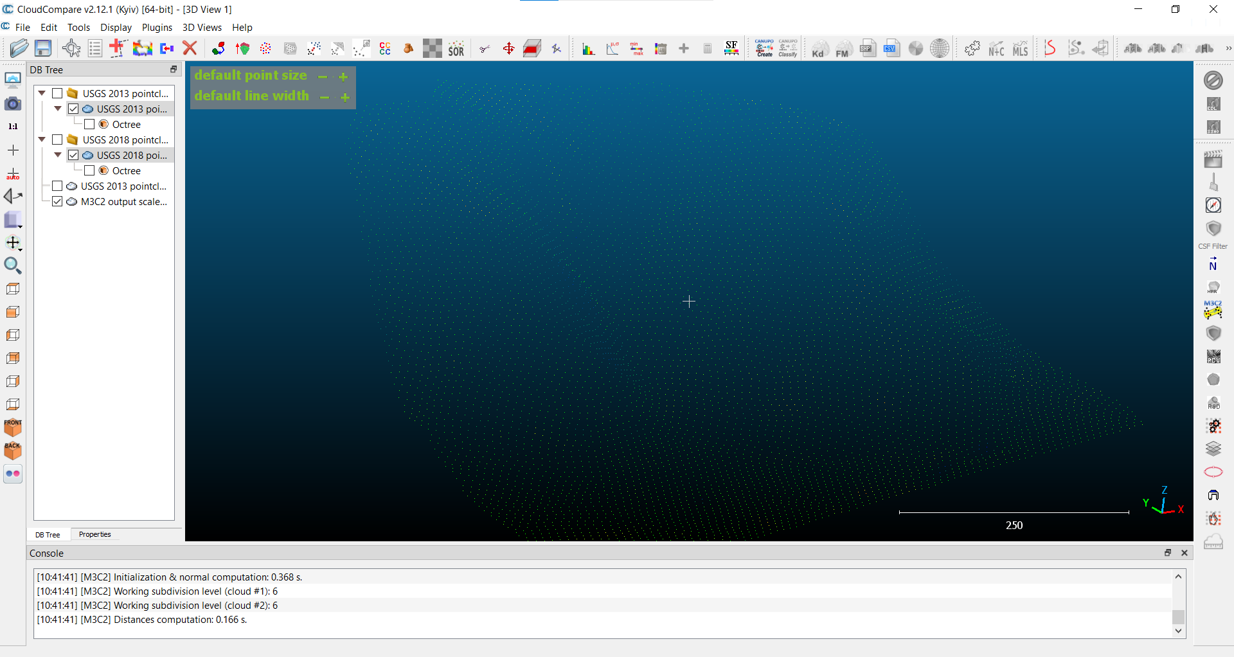Image resolution: width=1234 pixels, height=657 pixels.
Task: Collapse the USGS 2013 pointcloud folder
Action: tap(42, 94)
